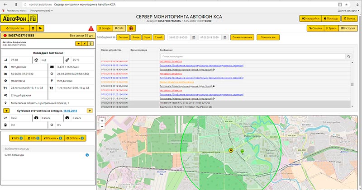Show messages for 3 дня
362x190 pixels.
tap(147, 37)
